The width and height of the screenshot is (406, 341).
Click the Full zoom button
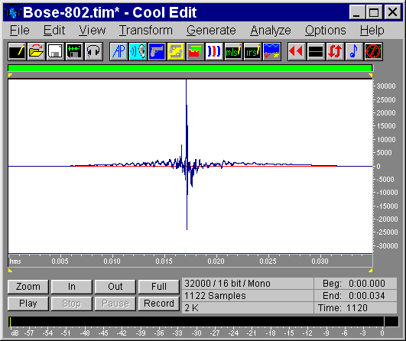tap(159, 287)
